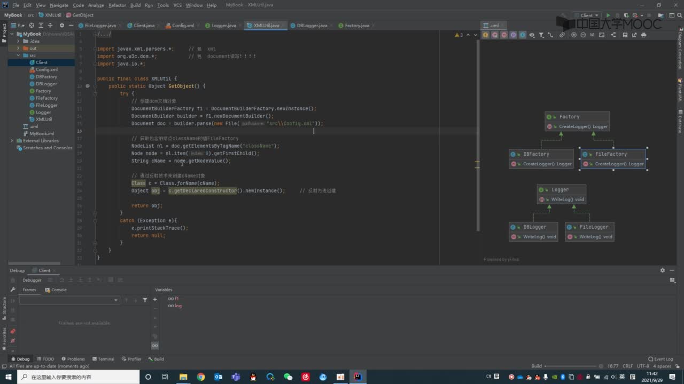This screenshot has width=684, height=384.
Task: Expand the .idea folder
Action: [18, 41]
